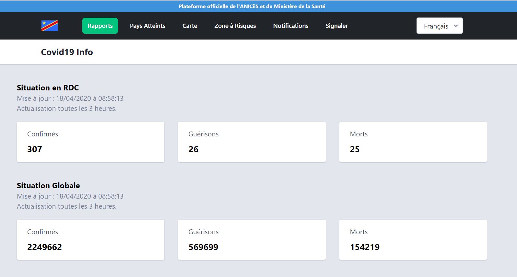Click global Morts card showing 154219
517x277 pixels.
pyautogui.click(x=413, y=240)
